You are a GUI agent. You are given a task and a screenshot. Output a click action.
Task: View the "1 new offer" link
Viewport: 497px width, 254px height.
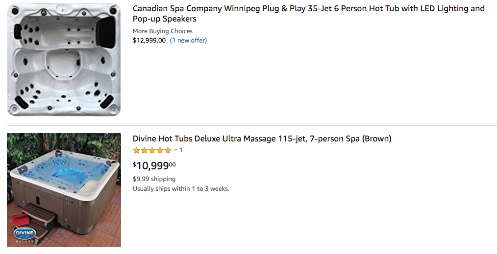point(188,41)
